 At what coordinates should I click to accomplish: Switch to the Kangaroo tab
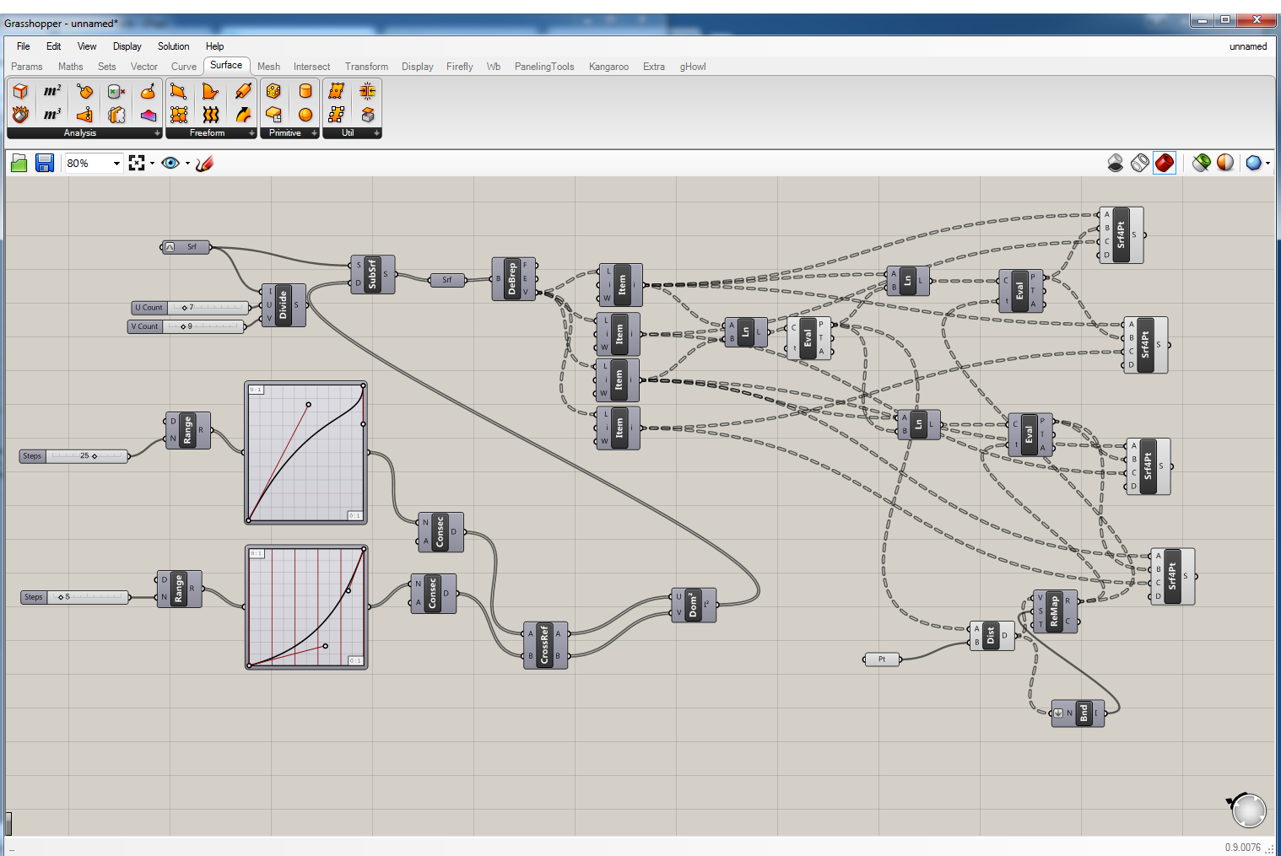point(608,67)
